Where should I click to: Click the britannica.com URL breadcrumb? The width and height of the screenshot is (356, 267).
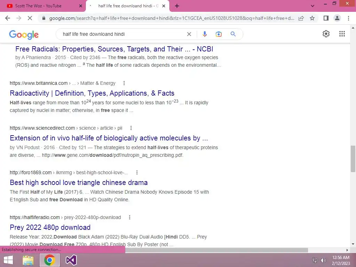pos(63,83)
